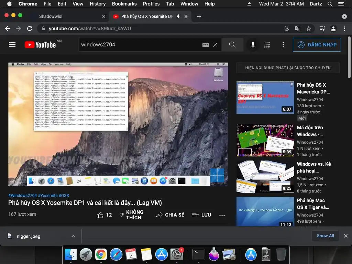Open the translate page icon

[x=297, y=29]
